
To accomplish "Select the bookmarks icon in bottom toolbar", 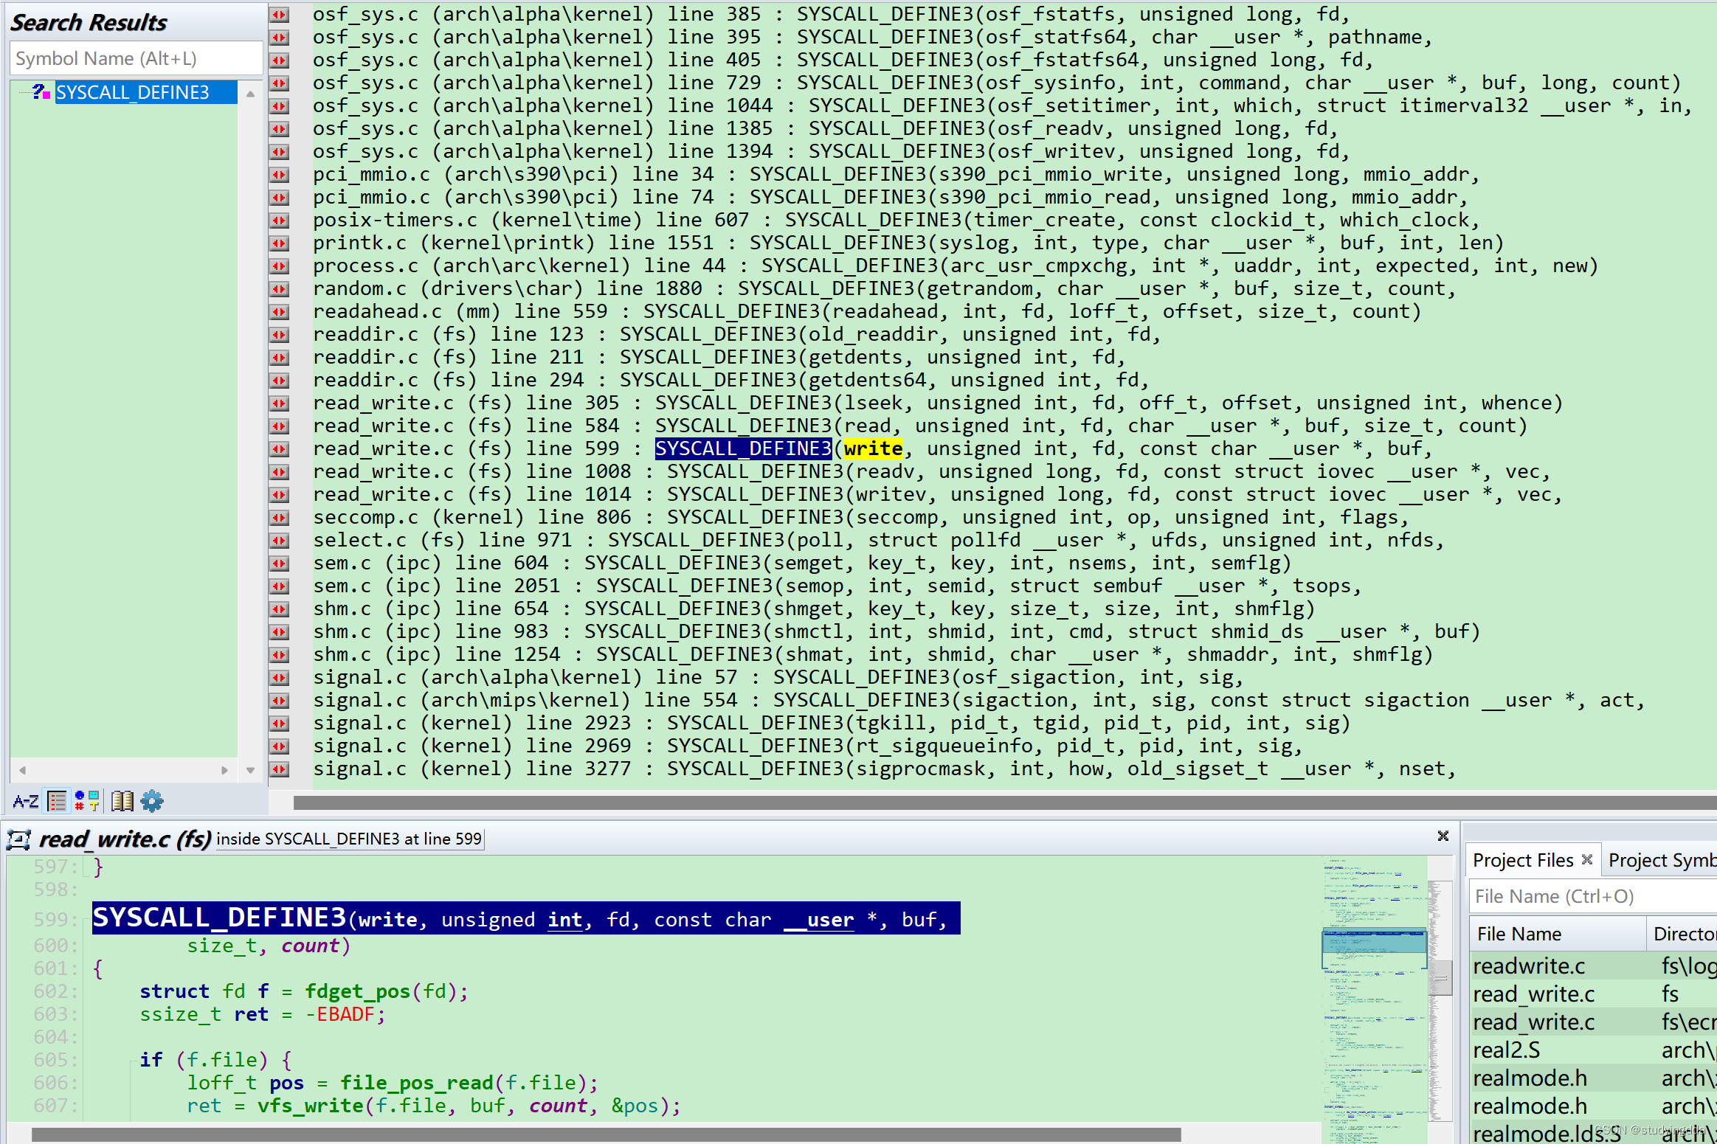I will click(125, 802).
